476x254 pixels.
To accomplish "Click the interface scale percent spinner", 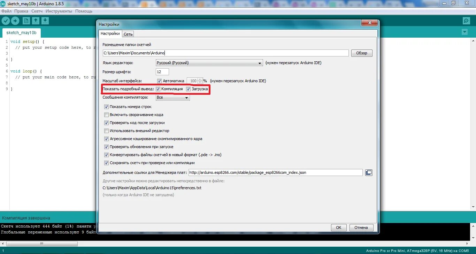I will pos(195,81).
